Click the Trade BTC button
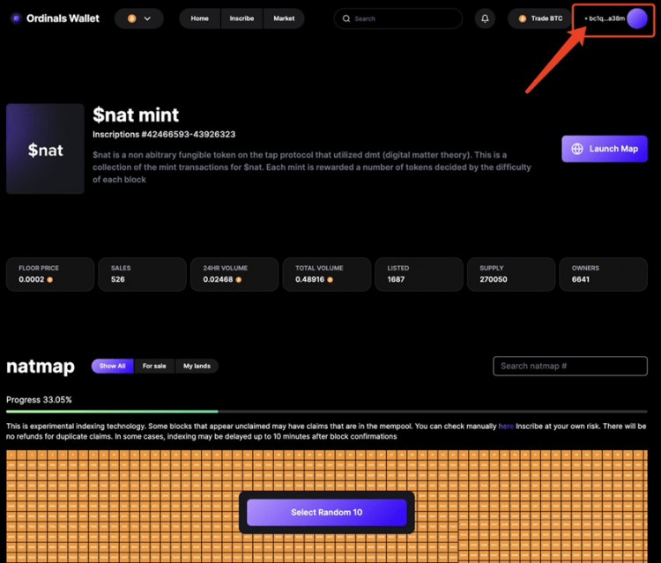661x563 pixels. click(x=540, y=19)
